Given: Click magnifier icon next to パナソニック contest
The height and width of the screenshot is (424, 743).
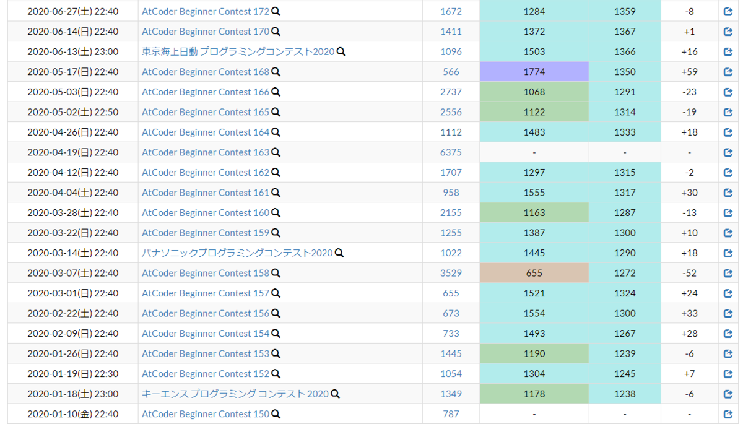Looking at the screenshot, I should (339, 253).
